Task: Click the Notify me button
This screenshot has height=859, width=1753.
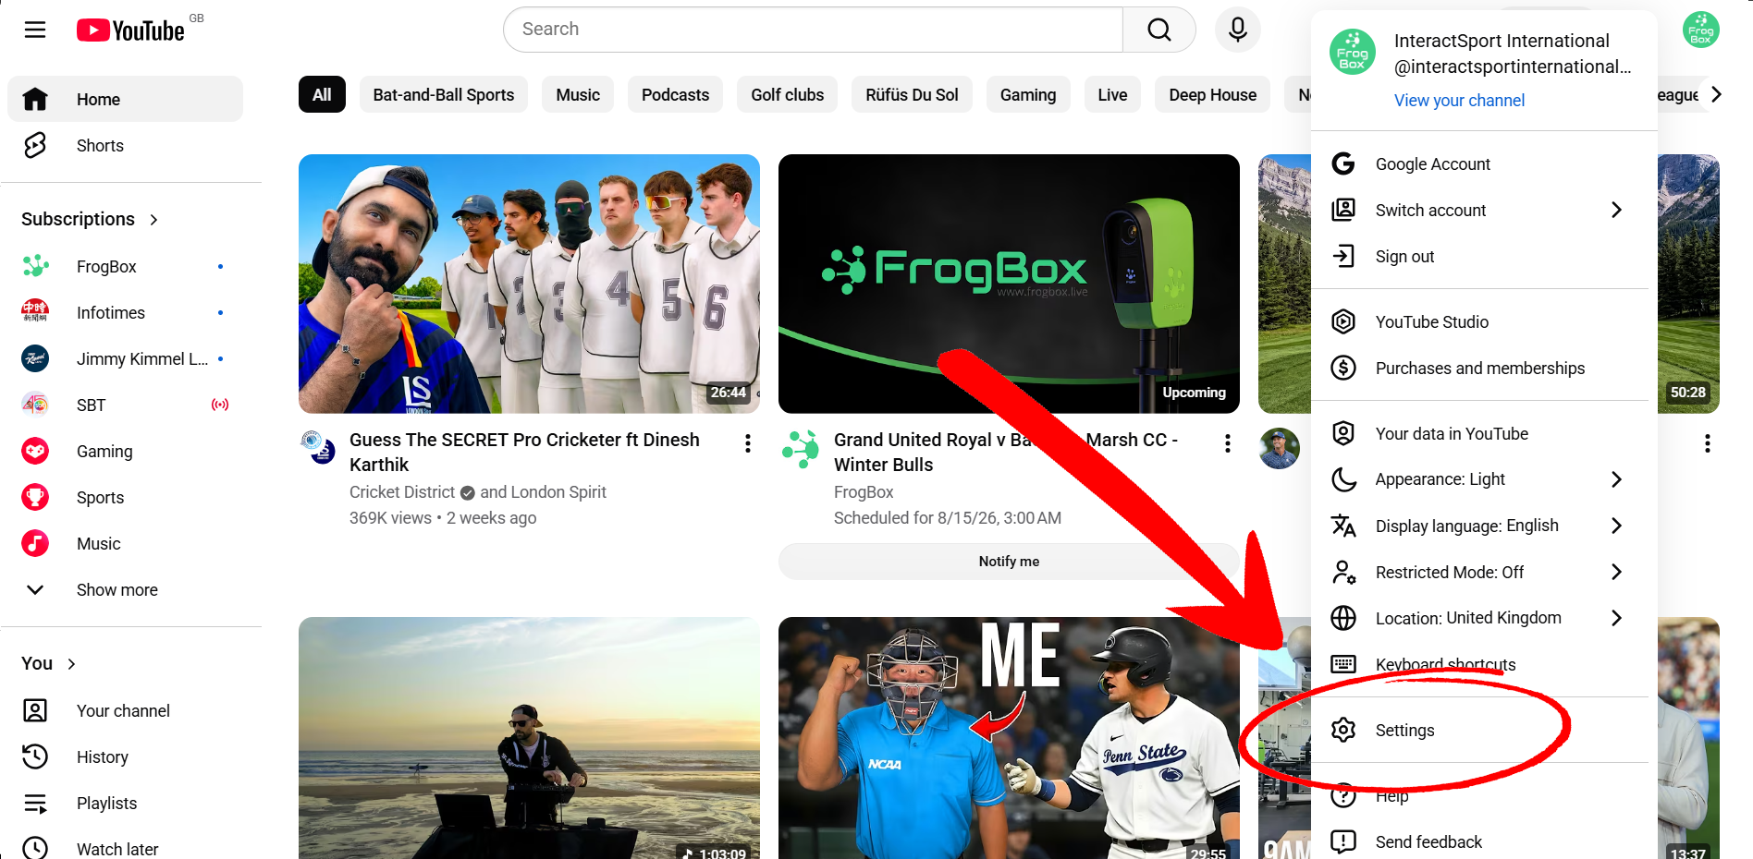Action: [x=1009, y=562]
